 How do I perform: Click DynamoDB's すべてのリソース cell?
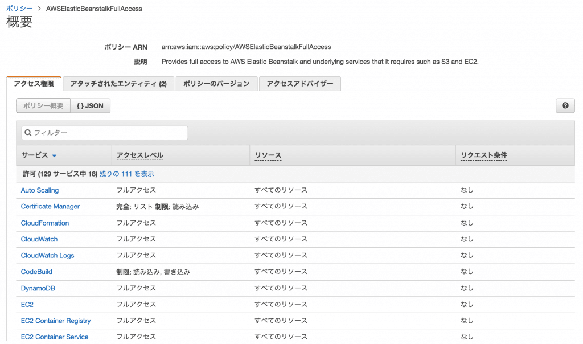click(281, 288)
